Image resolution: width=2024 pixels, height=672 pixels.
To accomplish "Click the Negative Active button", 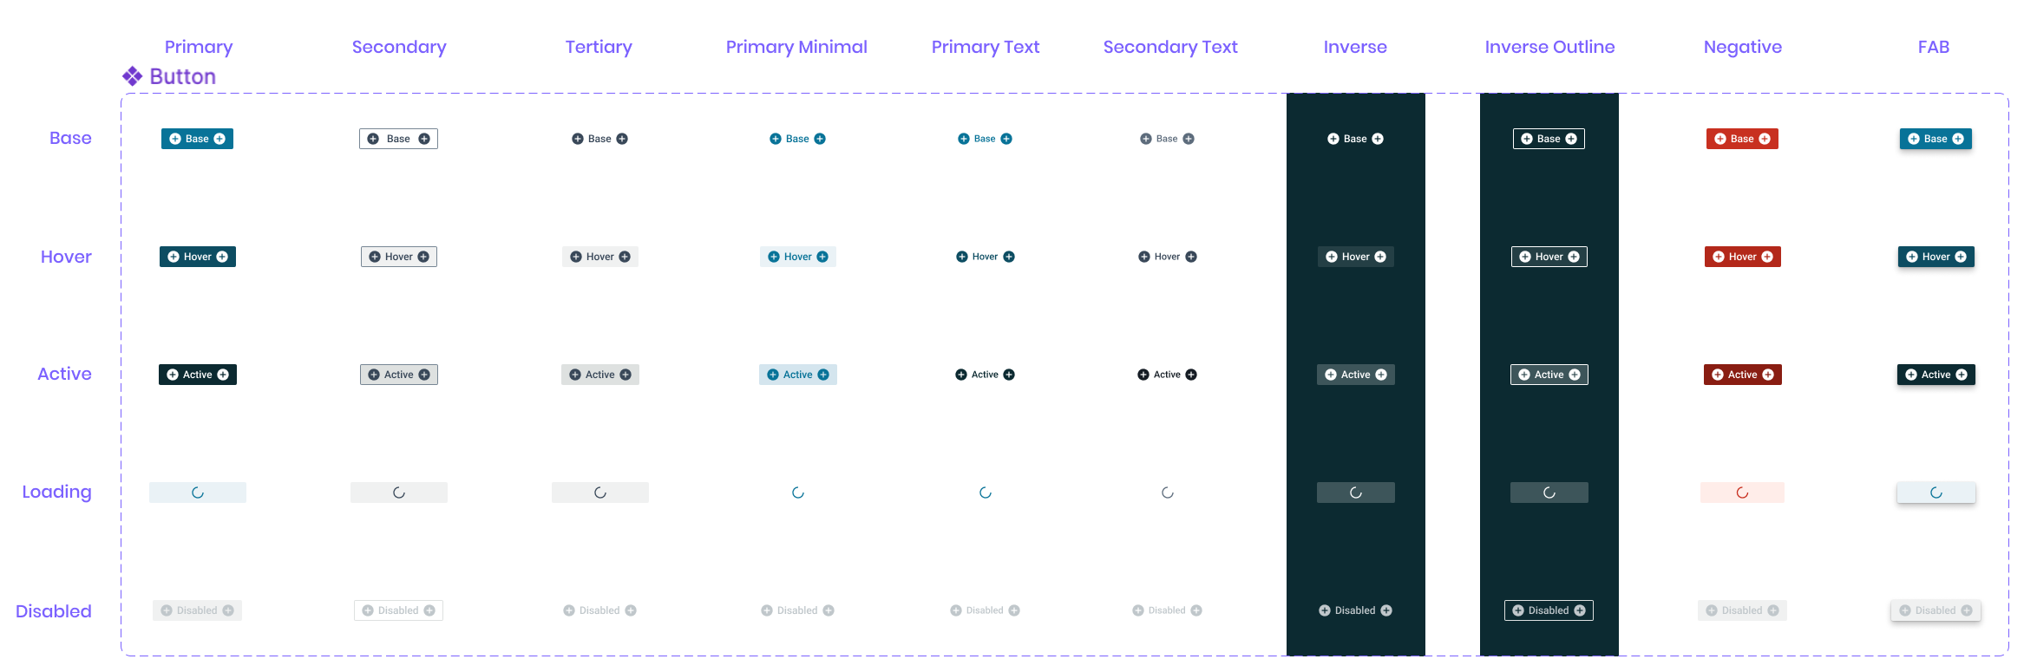I will pos(1743,375).
